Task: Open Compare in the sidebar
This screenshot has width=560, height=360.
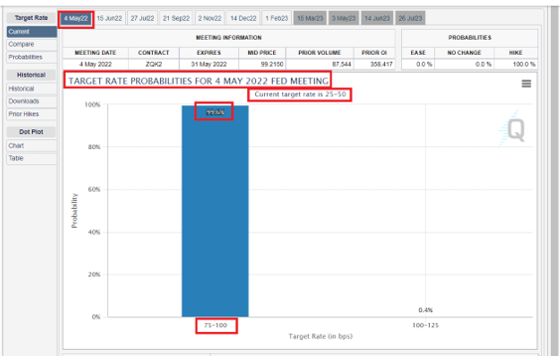Action: [32, 45]
